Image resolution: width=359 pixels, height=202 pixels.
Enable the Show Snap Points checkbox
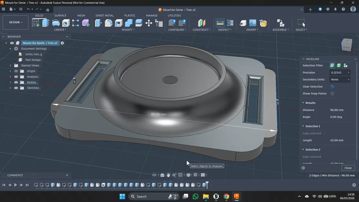click(332, 94)
